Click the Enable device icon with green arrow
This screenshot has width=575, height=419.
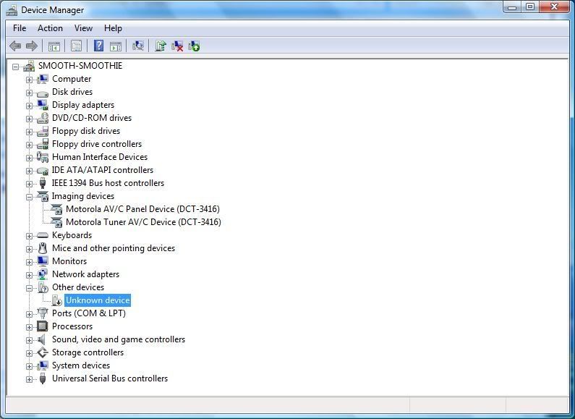[194, 46]
